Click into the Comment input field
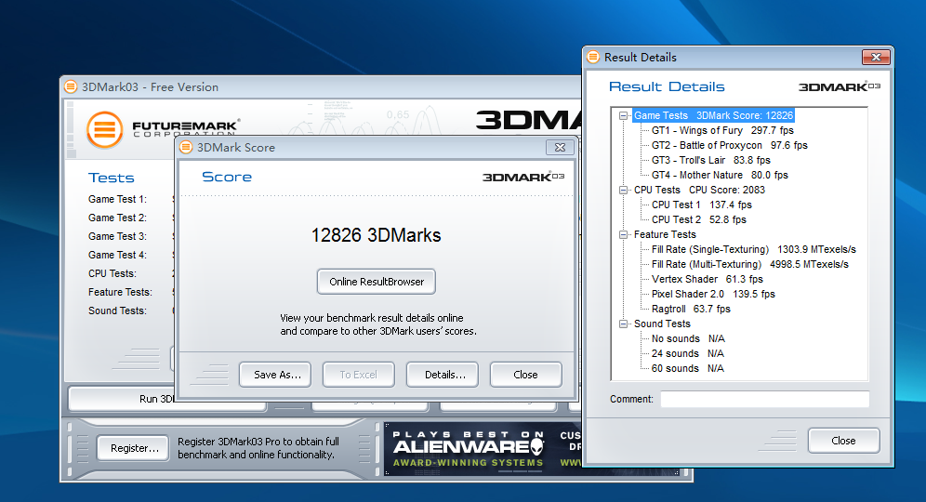Screen dimensions: 926x502 (765, 399)
